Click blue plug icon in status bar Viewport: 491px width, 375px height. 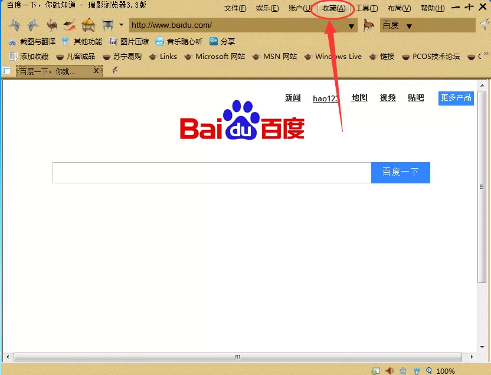coord(417,371)
